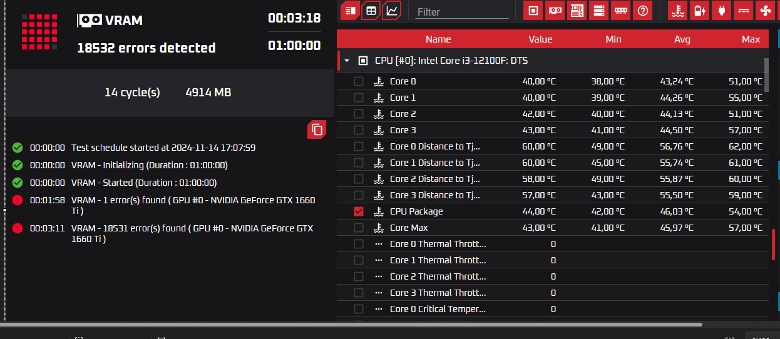Check the Core 0 Critical Temperature checkbox
The height and width of the screenshot is (339, 780).
point(359,309)
